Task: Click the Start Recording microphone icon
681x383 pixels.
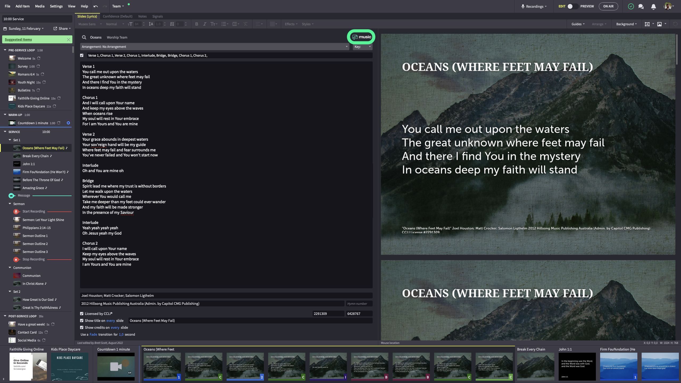Action: [x=16, y=211]
